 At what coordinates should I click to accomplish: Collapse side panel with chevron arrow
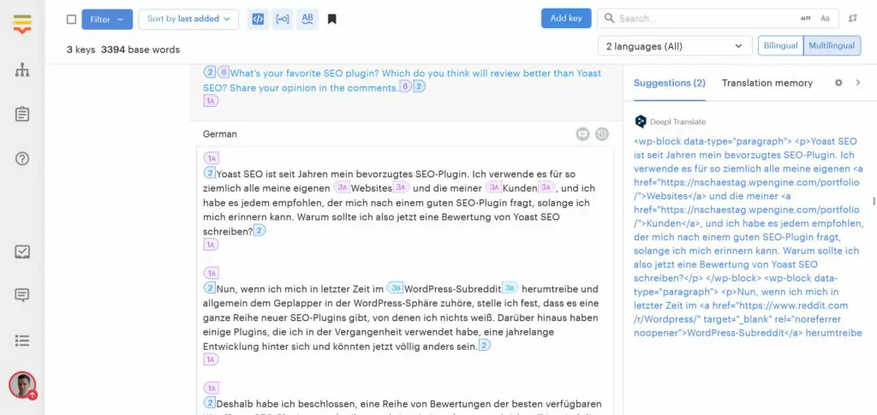(x=858, y=83)
